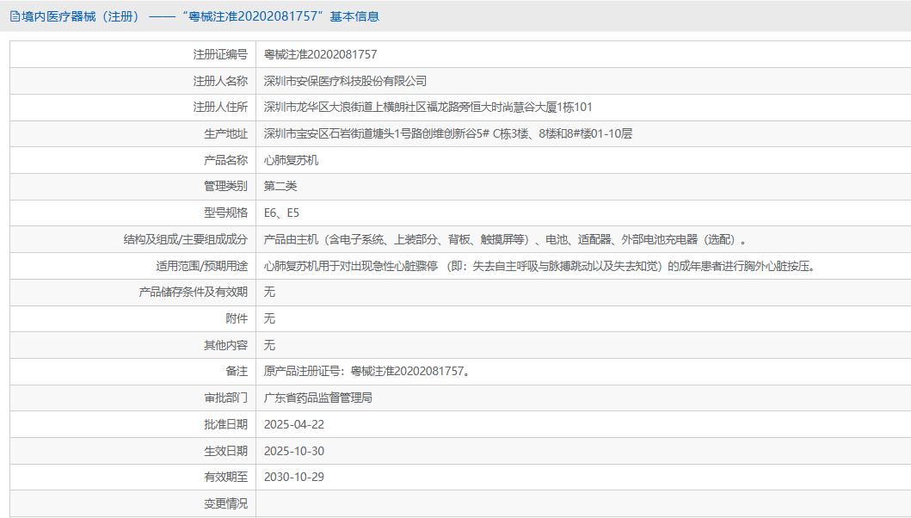The height and width of the screenshot is (518, 911).
Task: Click the label 其他内容
Action: point(225,345)
